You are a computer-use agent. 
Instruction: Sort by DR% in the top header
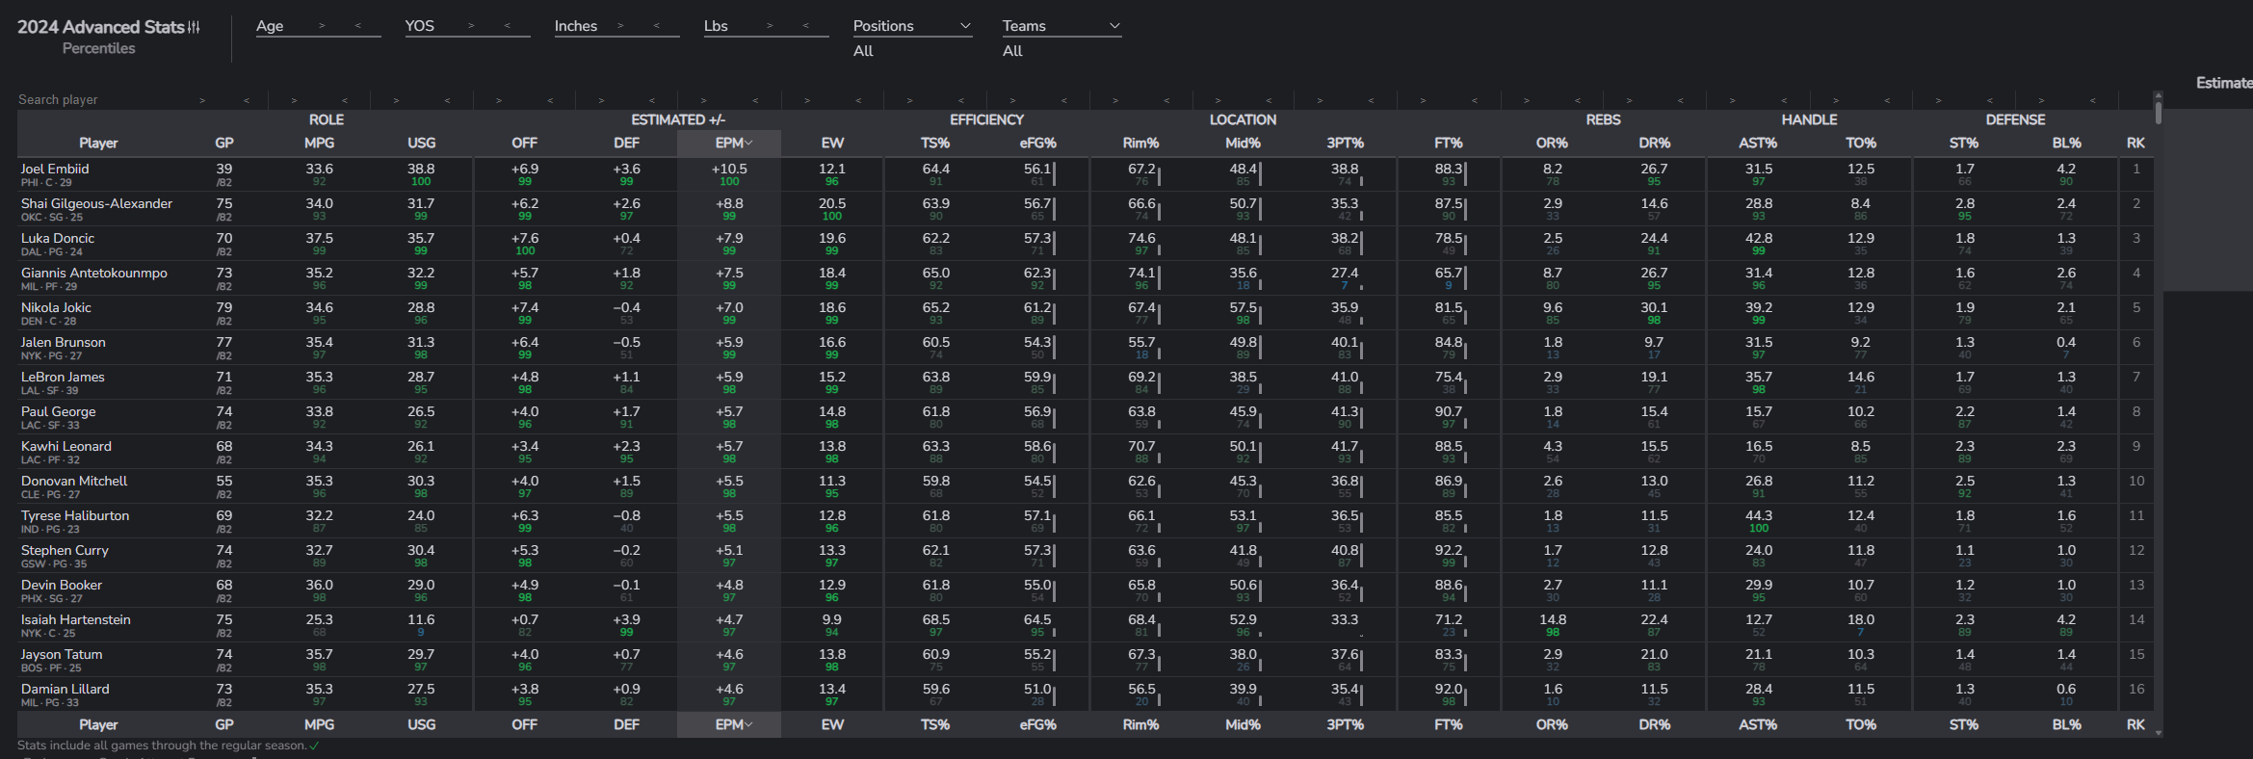click(1654, 143)
